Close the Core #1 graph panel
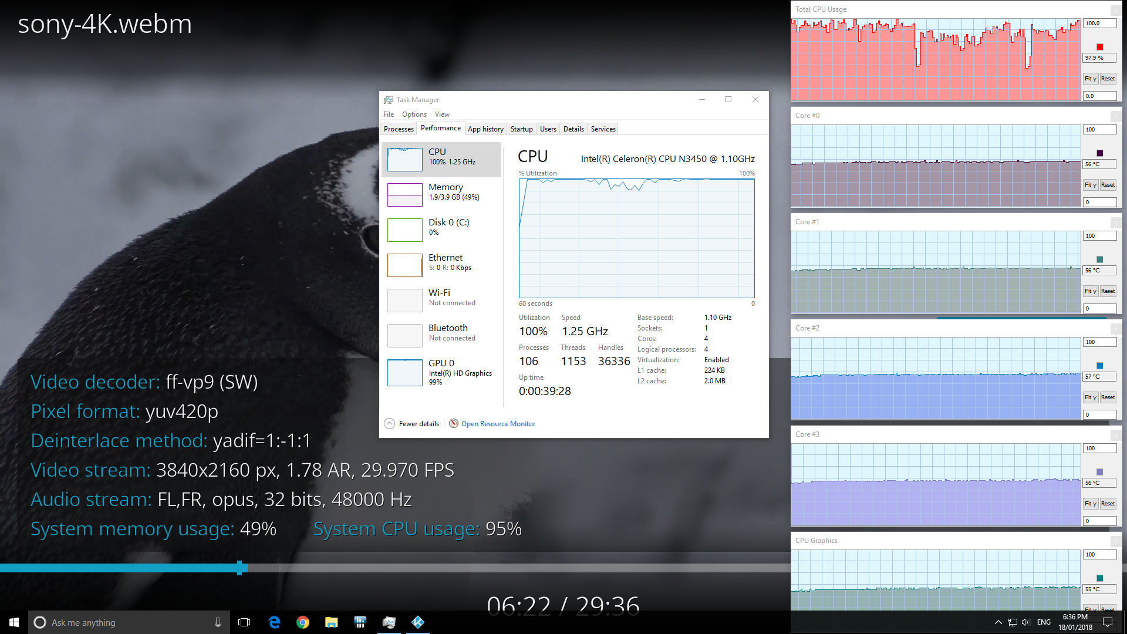 point(1116,222)
